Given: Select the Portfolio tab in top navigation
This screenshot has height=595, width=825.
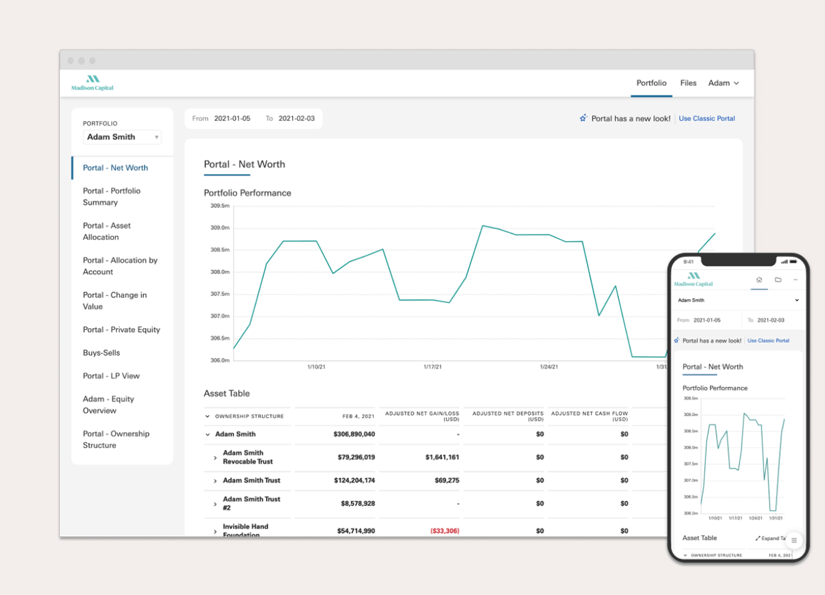Looking at the screenshot, I should 651,83.
